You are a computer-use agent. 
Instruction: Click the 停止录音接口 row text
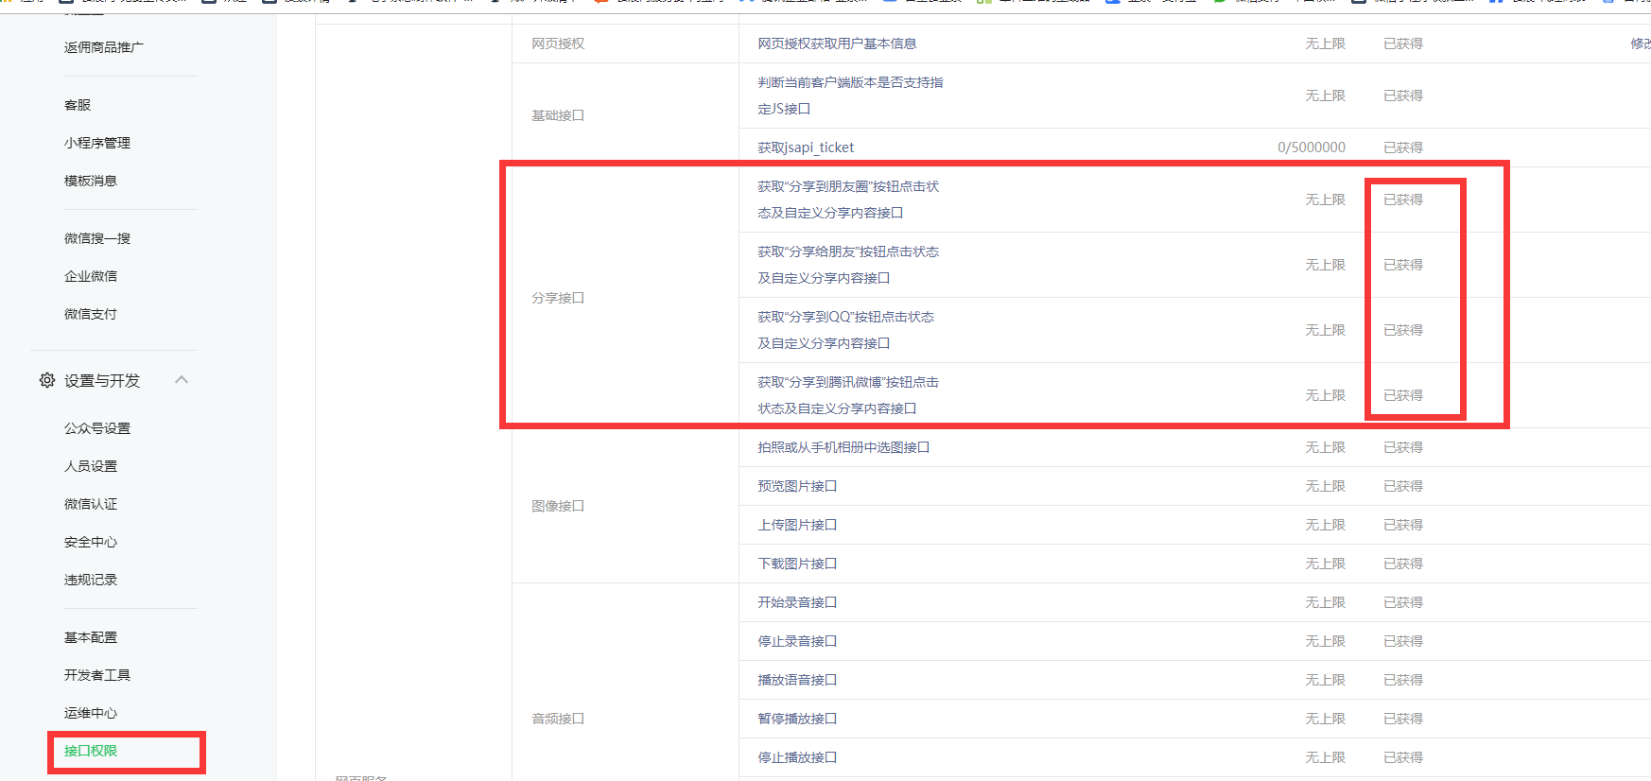click(x=797, y=641)
